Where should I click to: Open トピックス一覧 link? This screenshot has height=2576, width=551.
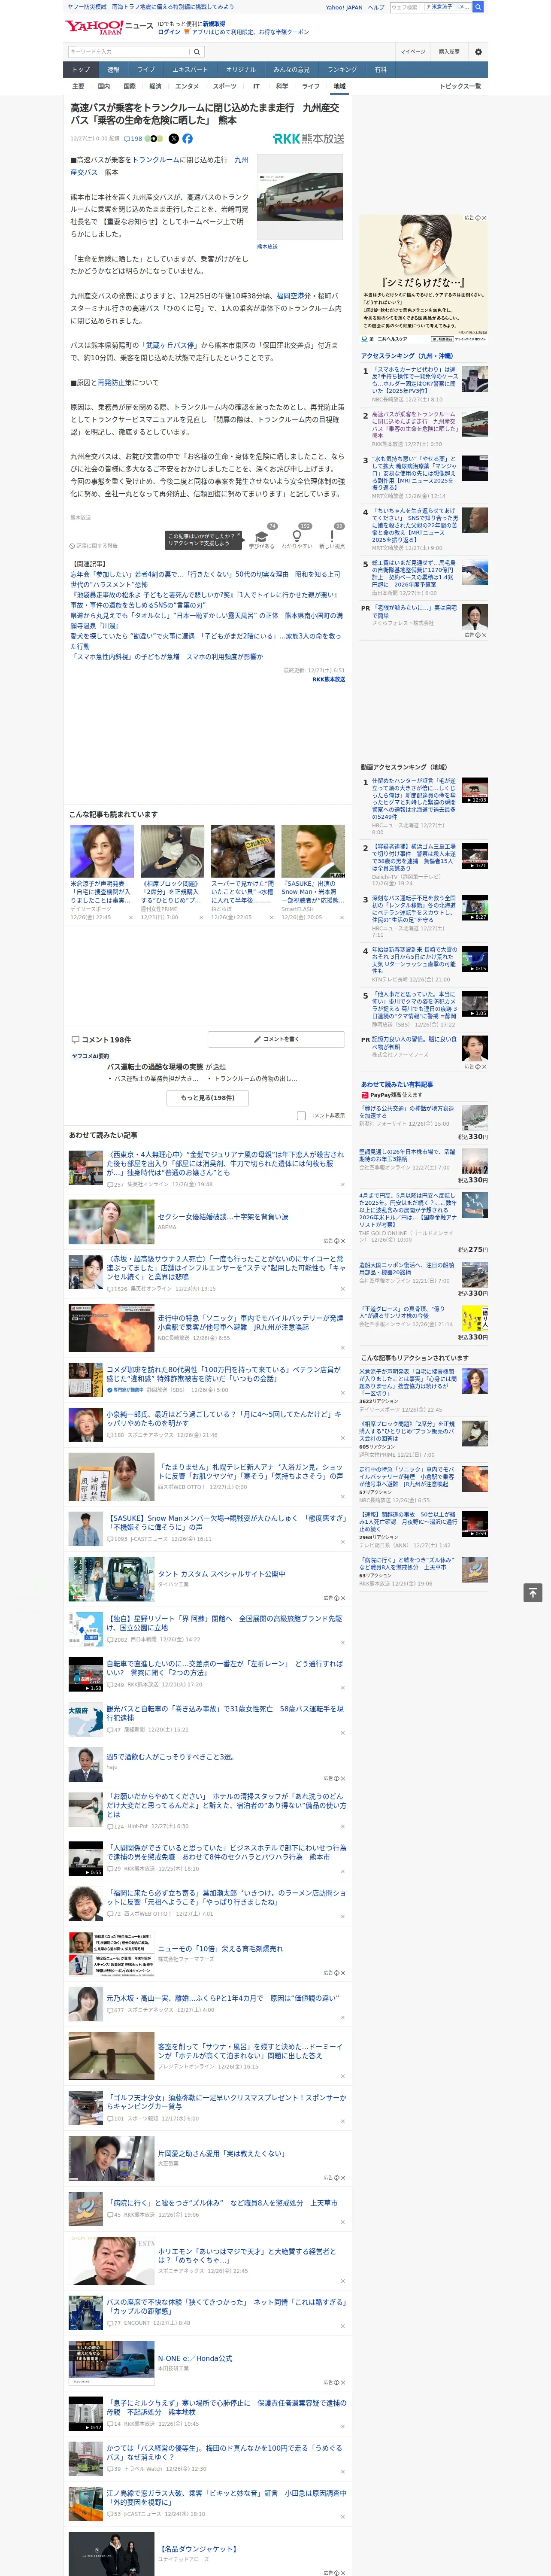pyautogui.click(x=460, y=86)
